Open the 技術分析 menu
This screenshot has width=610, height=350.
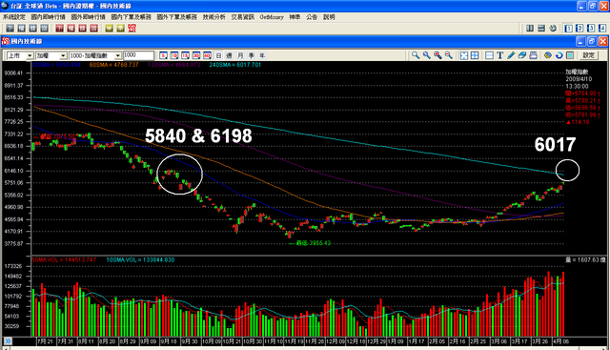213,17
